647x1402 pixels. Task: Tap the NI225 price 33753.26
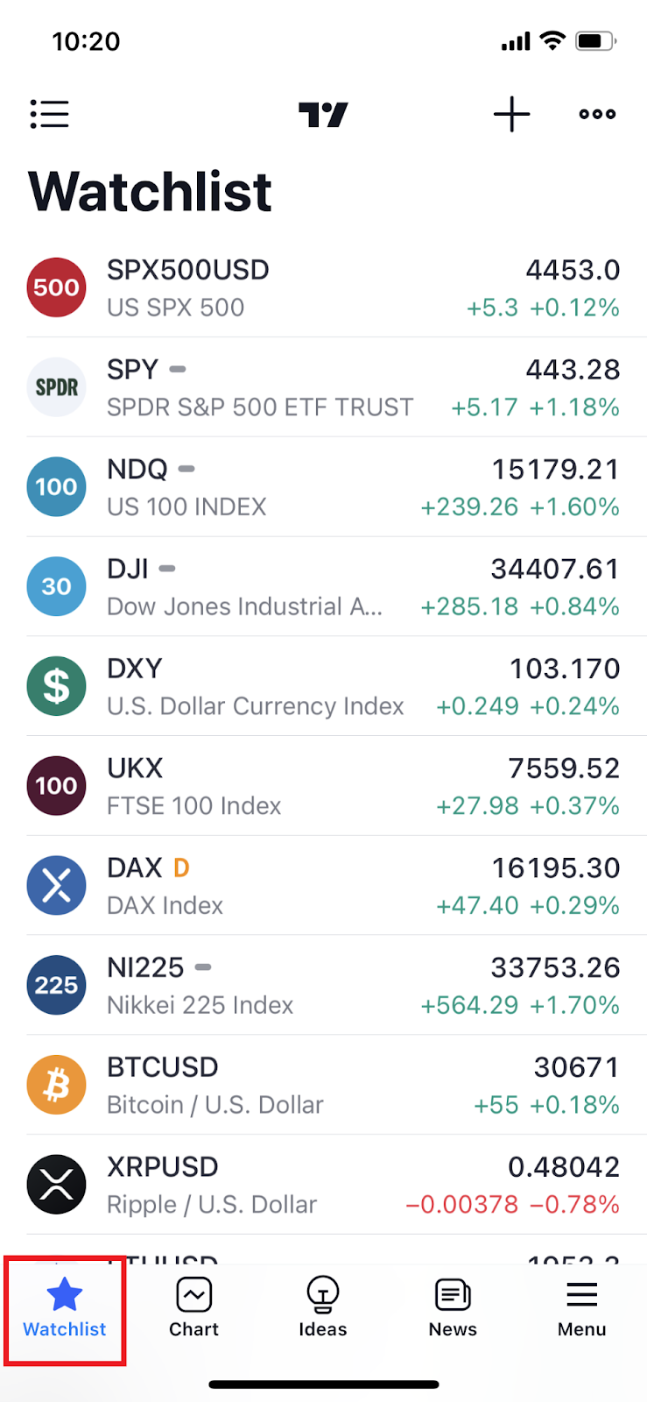555,967
